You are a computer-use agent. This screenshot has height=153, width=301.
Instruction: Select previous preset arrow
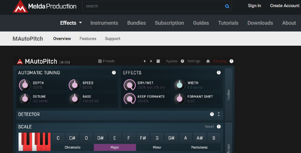click(144, 61)
